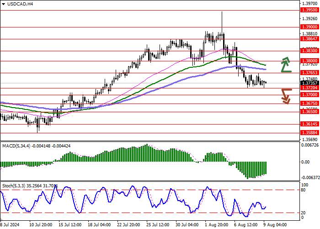The image size is (320, 229).
Task: Click the 1.37480 price axis value
Action: pyautogui.click(x=310, y=79)
